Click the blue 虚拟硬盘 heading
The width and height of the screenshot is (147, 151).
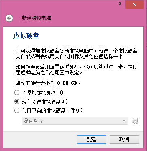[26, 36]
